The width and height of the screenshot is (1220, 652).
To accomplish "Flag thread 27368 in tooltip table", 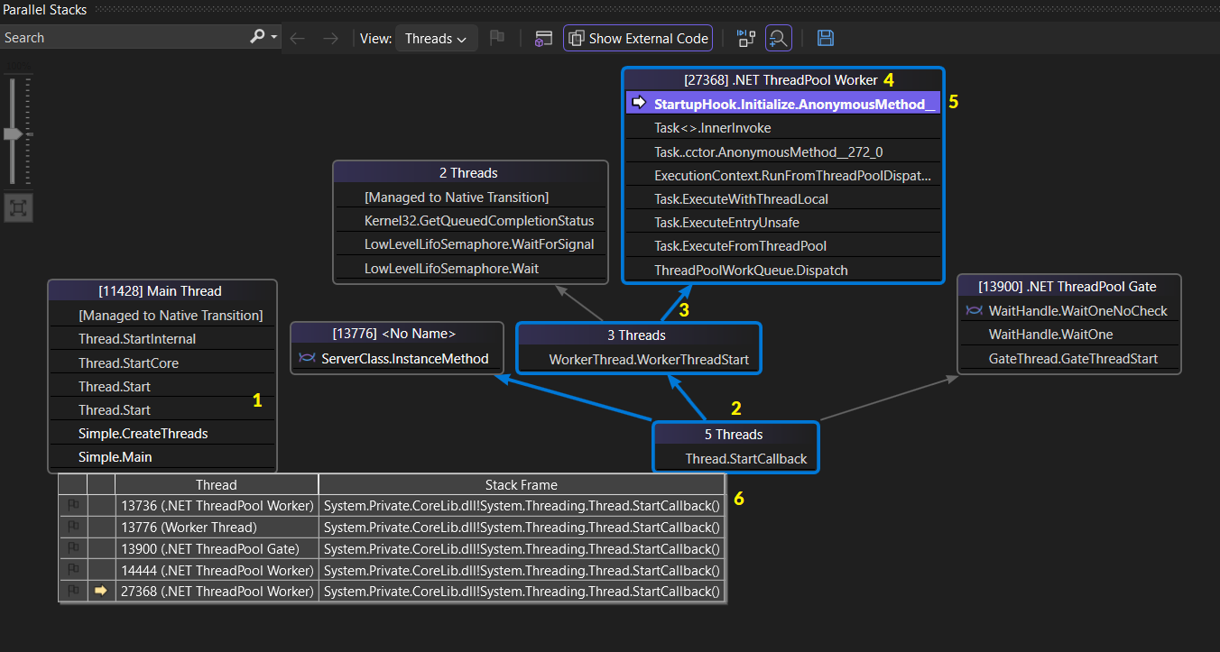I will tap(74, 592).
